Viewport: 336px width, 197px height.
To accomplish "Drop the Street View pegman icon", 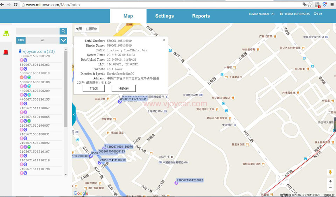I will click(330, 172).
